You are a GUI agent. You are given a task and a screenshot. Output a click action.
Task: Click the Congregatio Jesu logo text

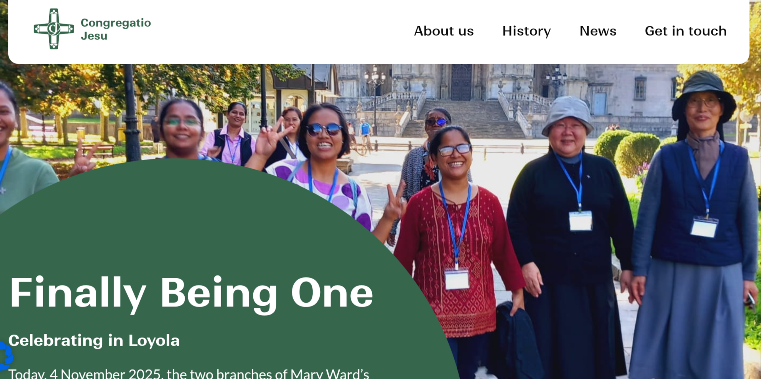(x=116, y=29)
